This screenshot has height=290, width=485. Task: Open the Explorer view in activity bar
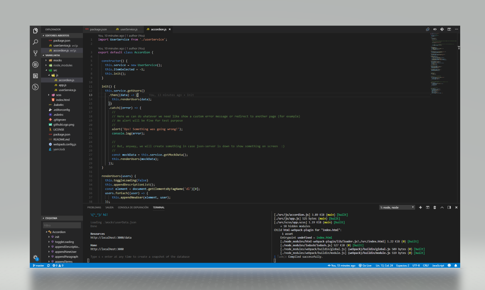pyautogui.click(x=35, y=31)
